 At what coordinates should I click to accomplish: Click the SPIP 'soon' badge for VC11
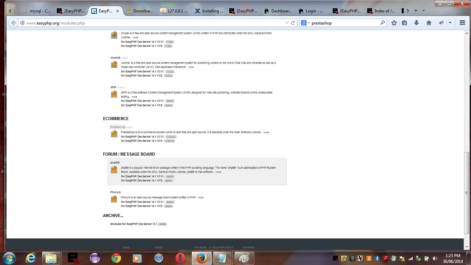click(170, 101)
